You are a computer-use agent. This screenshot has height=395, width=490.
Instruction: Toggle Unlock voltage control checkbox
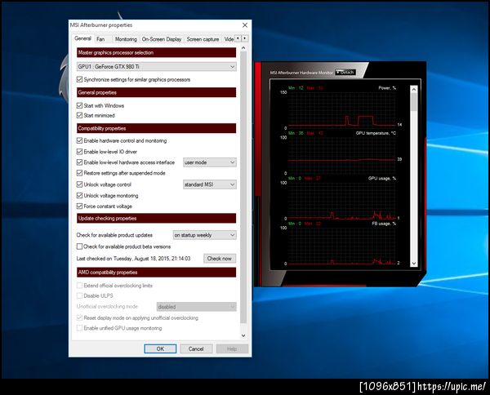79,184
